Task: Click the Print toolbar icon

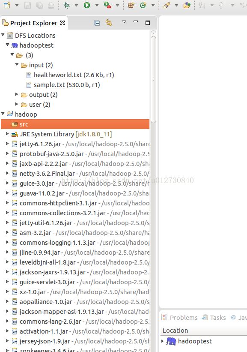Action: pos(51,5)
